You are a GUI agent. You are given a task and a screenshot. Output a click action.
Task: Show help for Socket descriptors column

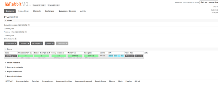(x=49, y=53)
